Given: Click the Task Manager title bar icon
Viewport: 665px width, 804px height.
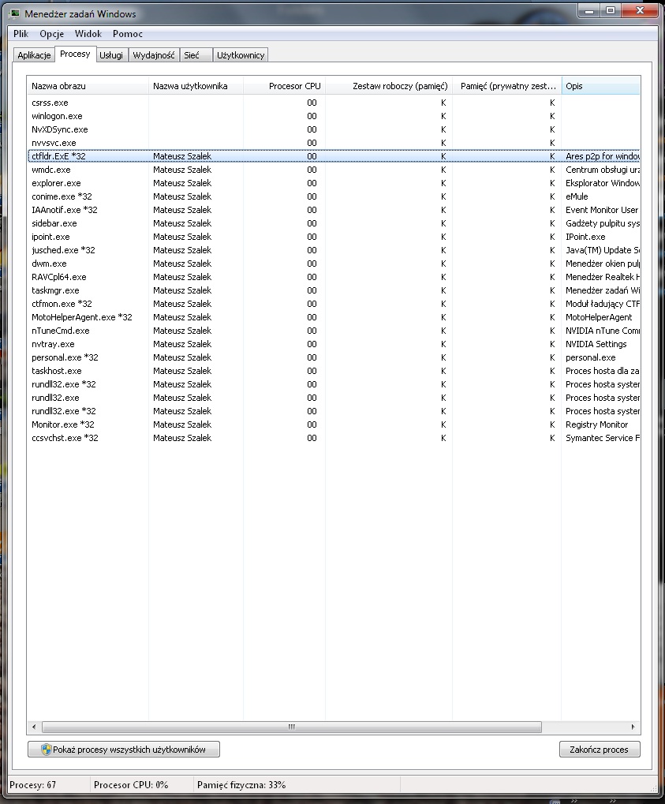Looking at the screenshot, I should click(15, 14).
